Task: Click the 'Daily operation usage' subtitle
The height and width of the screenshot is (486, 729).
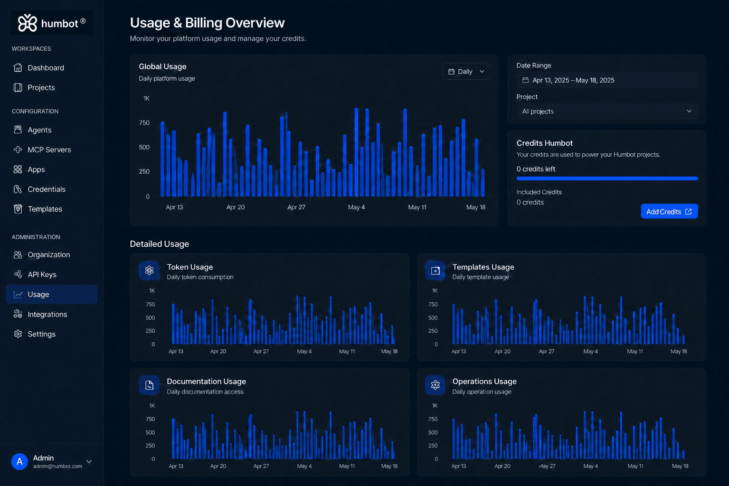Action: click(x=482, y=392)
